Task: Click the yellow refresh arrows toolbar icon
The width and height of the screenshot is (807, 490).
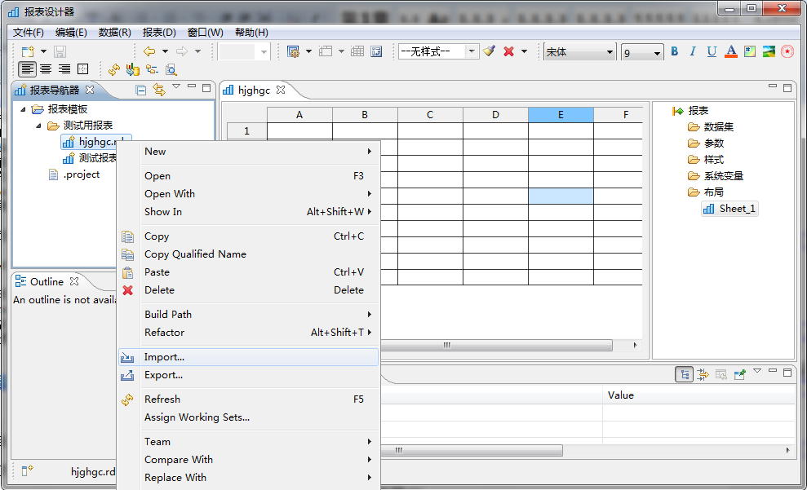Action: point(114,69)
